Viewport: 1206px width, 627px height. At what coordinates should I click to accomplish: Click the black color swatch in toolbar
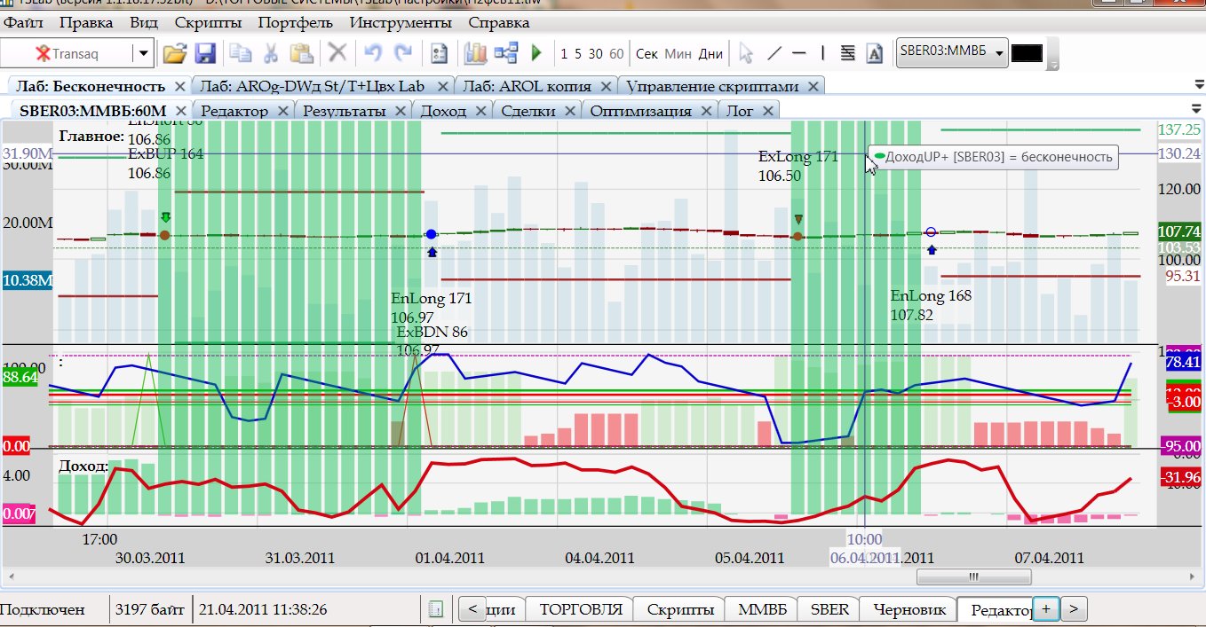(x=1027, y=53)
